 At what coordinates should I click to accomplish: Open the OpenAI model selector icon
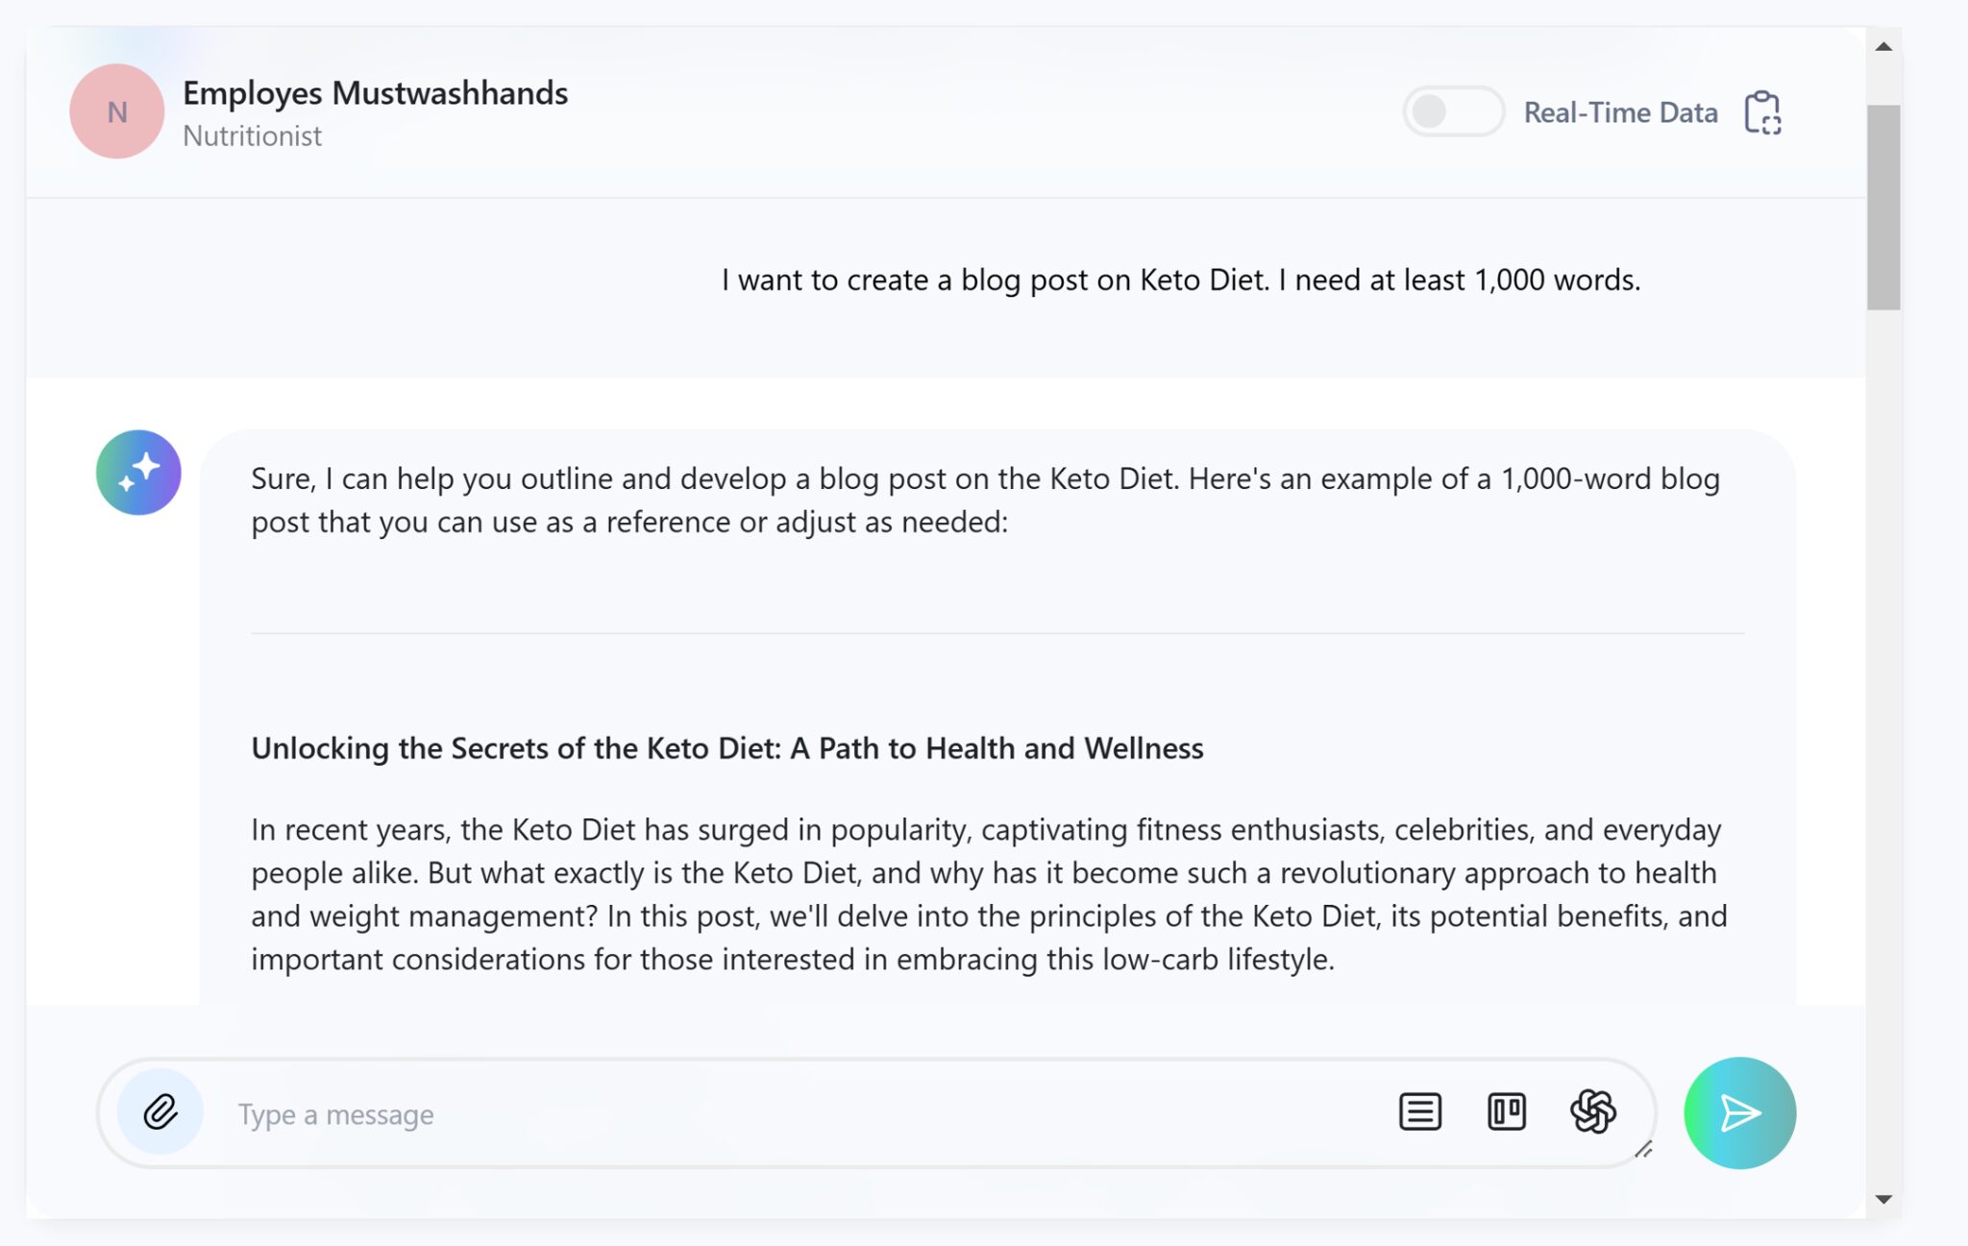click(1592, 1112)
